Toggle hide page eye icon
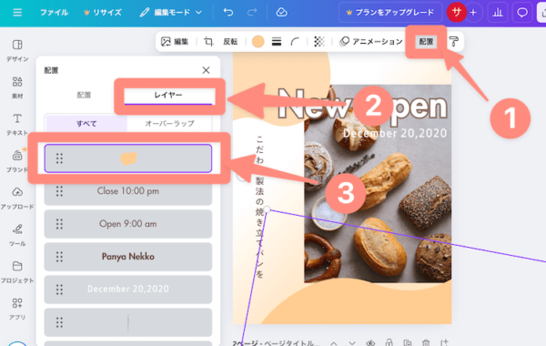 point(370,343)
